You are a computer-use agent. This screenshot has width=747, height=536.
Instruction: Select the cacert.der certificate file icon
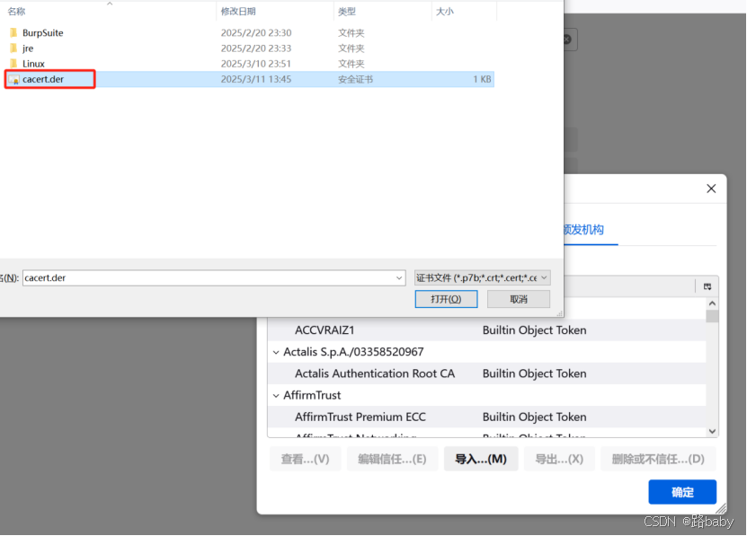[13, 80]
